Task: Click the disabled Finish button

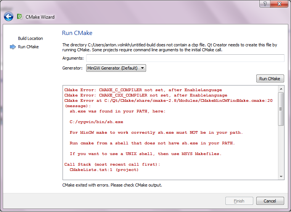Action: [239, 201]
